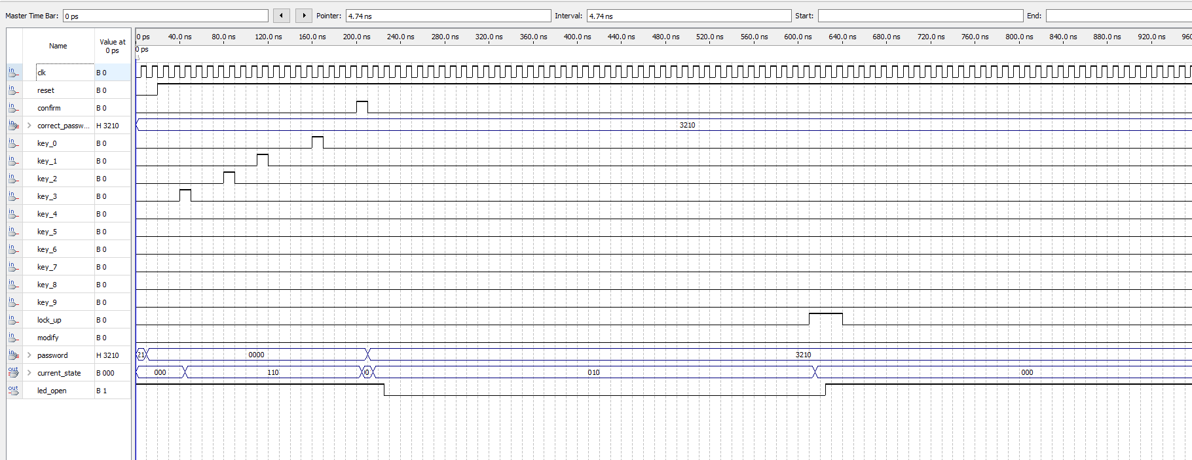The image size is (1192, 460).
Task: Click the lock_up pulse in the waveform
Action: click(826, 319)
